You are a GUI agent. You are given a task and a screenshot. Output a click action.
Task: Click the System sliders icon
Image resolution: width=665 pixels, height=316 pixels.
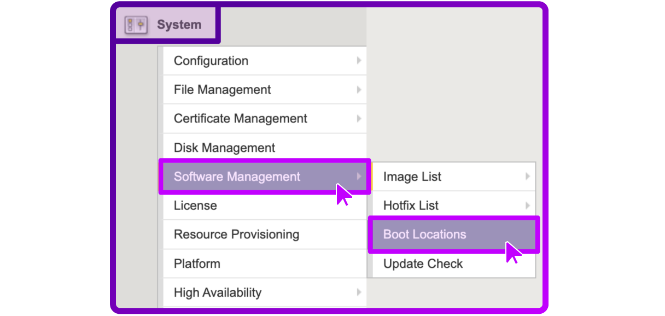coord(136,24)
